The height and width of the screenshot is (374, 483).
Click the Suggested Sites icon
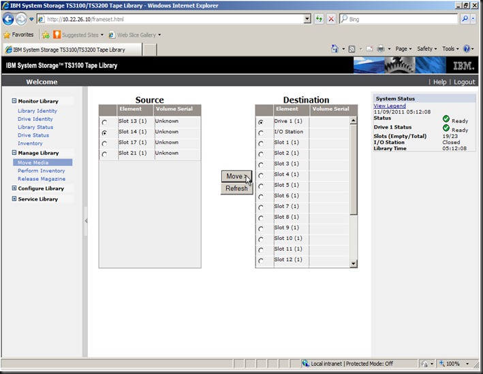coord(57,35)
